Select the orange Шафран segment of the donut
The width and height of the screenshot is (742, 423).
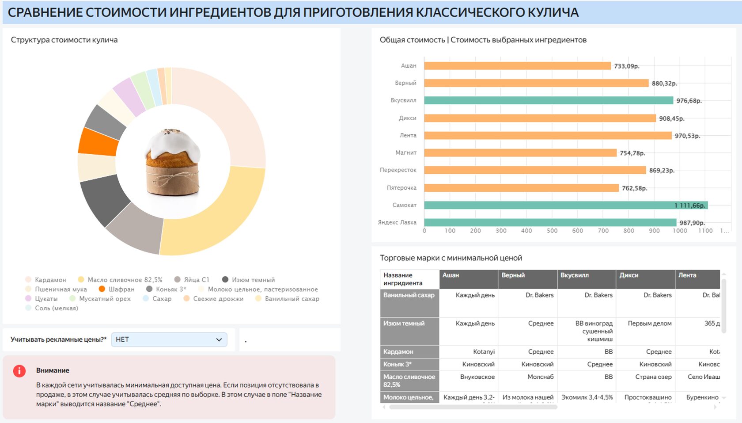98,142
